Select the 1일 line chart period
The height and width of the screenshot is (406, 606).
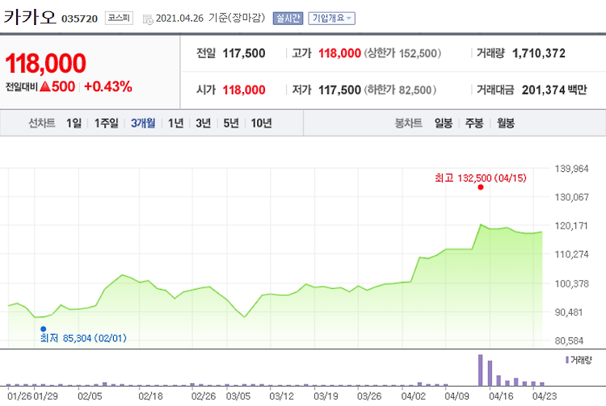(74, 123)
